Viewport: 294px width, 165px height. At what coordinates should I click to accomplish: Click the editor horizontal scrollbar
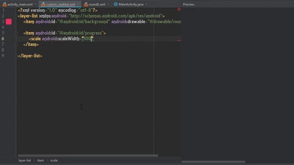88,155
